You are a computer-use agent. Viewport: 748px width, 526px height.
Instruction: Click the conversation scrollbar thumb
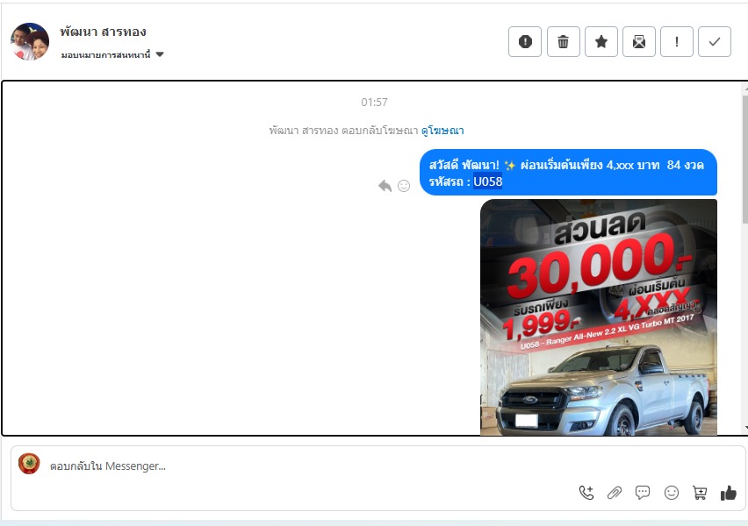(x=744, y=160)
